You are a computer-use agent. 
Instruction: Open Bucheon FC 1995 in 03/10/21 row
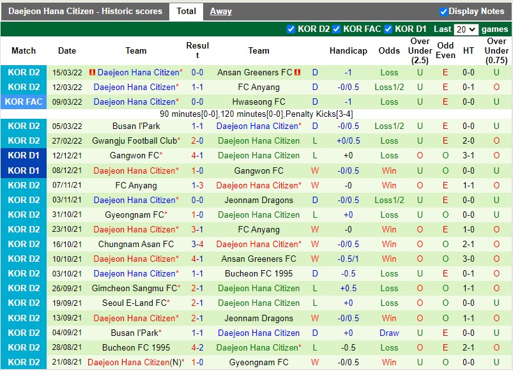tap(259, 273)
